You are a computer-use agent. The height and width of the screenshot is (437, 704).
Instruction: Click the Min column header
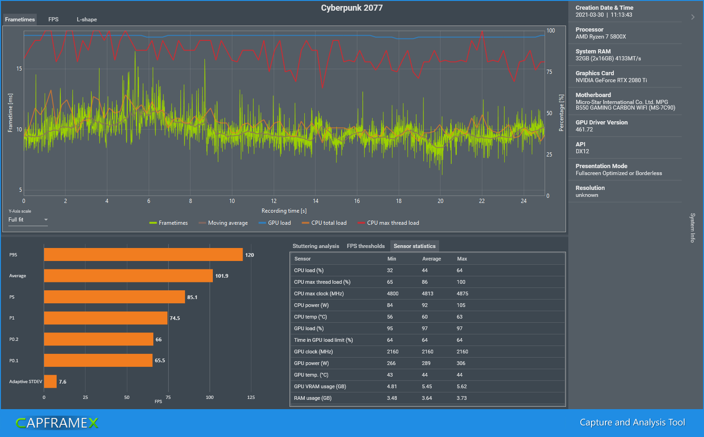click(392, 259)
